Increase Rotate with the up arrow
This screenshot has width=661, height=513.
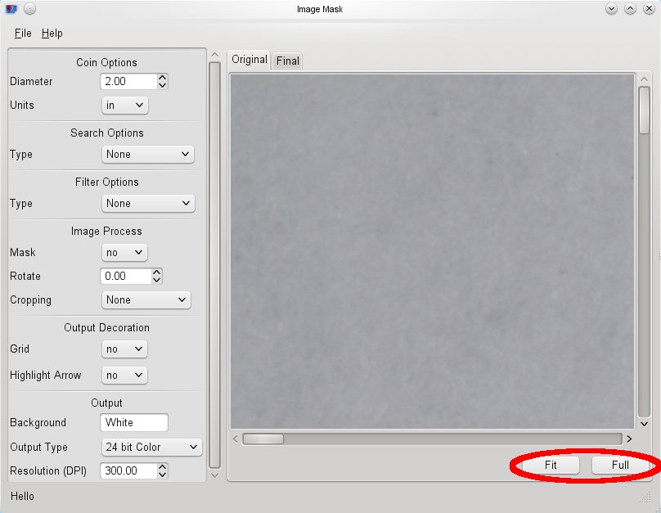157,272
